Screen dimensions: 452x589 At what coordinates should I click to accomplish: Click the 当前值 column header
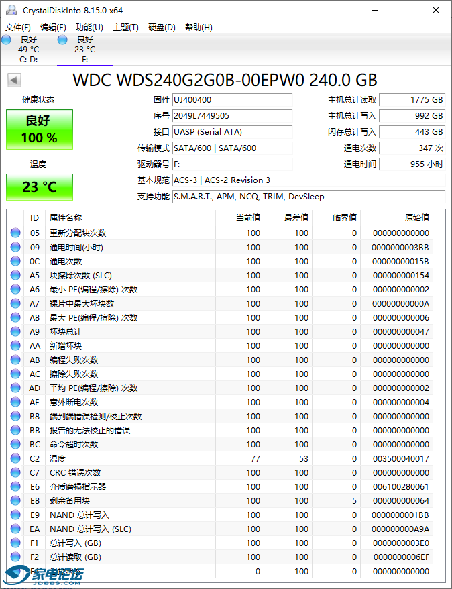(x=239, y=218)
